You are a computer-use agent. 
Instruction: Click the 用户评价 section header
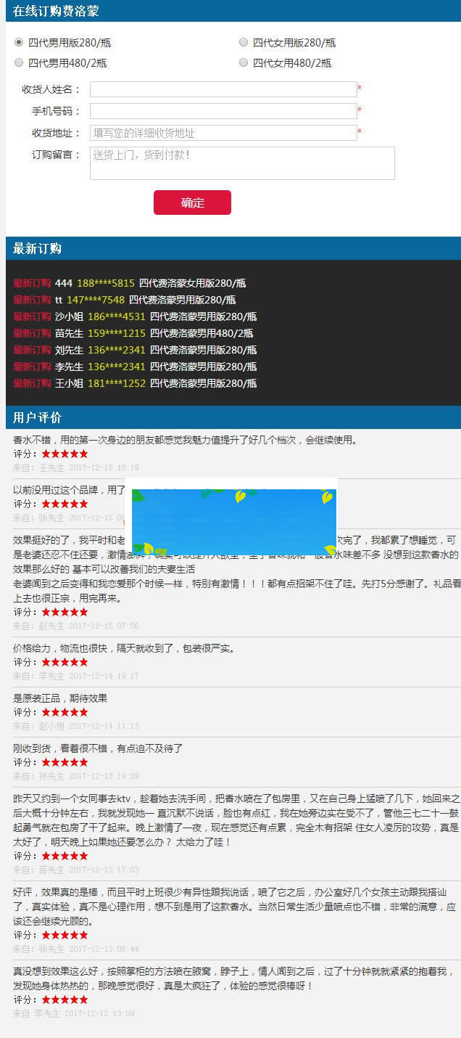click(38, 417)
